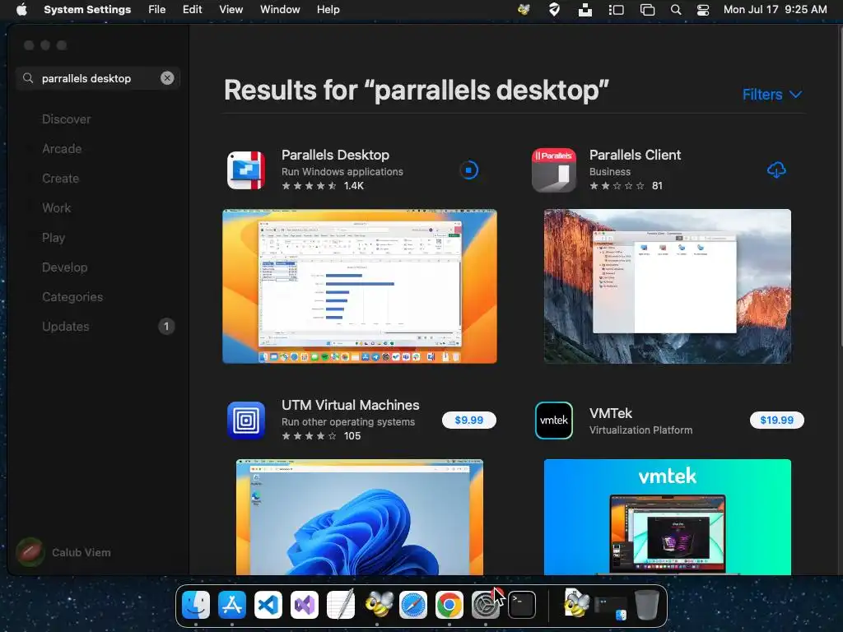Image resolution: width=843 pixels, height=632 pixels.
Task: Open App Store from the Dock
Action: pos(231,605)
